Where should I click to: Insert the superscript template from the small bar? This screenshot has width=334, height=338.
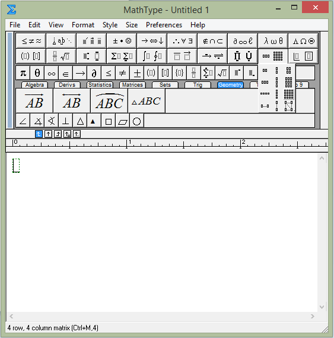(236, 73)
